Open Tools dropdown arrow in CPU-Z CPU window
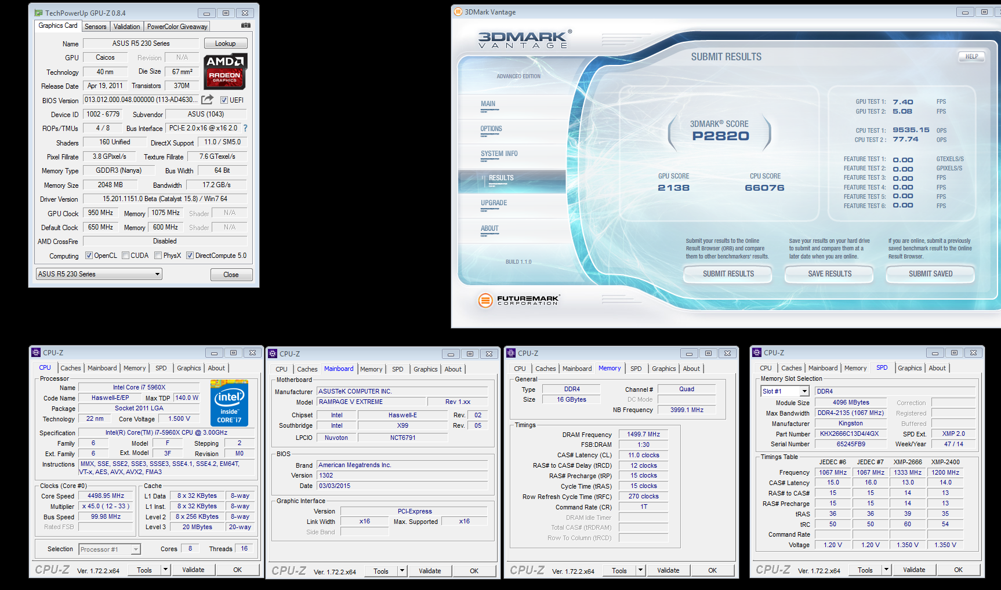The image size is (1001, 590). (x=165, y=570)
